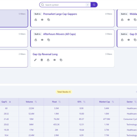Delete the Gap Up Reversal Long scanner
This screenshot has height=137, width=137.
coord(42,60)
